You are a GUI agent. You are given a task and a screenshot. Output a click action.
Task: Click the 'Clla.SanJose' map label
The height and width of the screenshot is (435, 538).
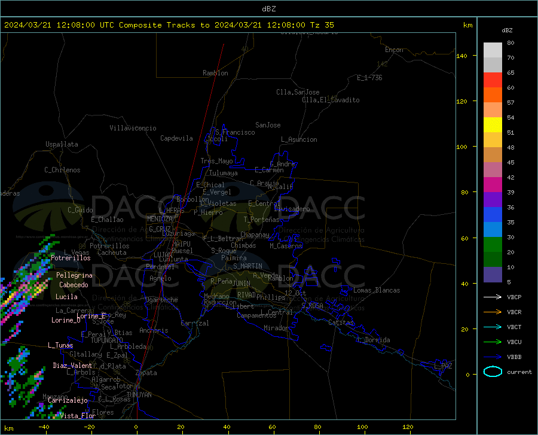point(298,92)
